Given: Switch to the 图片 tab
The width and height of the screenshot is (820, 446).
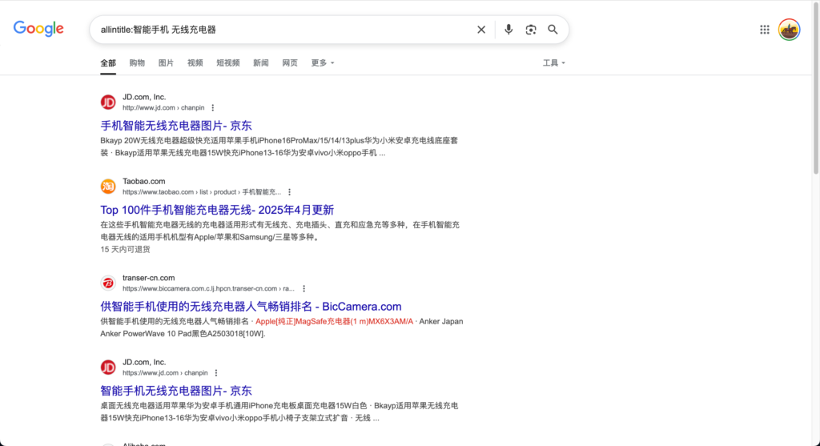Looking at the screenshot, I should (x=166, y=62).
